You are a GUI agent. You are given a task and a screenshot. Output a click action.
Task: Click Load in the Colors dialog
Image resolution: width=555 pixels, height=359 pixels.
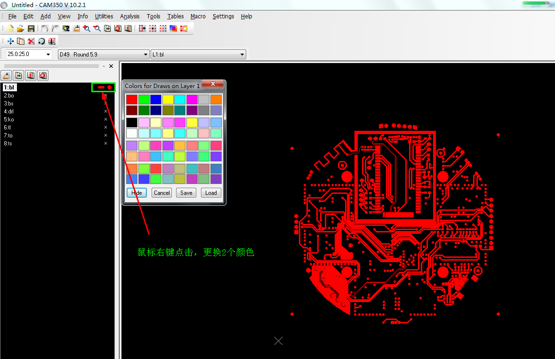(211, 193)
